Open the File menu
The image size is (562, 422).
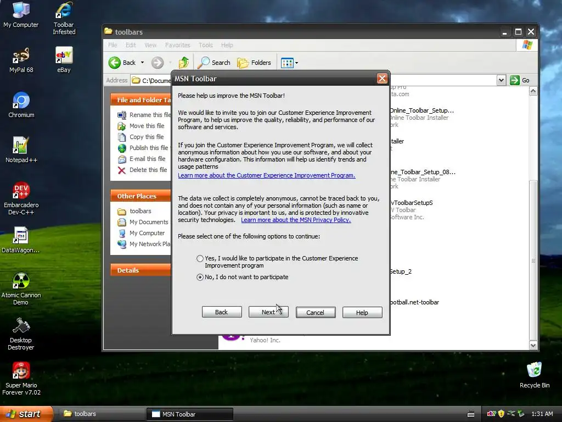pos(113,45)
